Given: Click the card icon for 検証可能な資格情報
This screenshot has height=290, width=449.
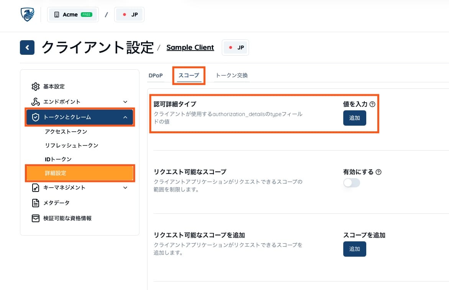Looking at the screenshot, I should click(36, 218).
